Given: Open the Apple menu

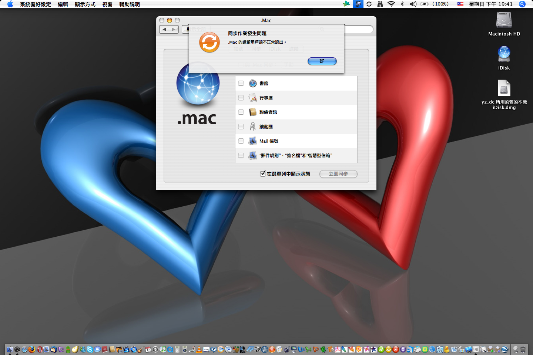Looking at the screenshot, I should point(10,4).
